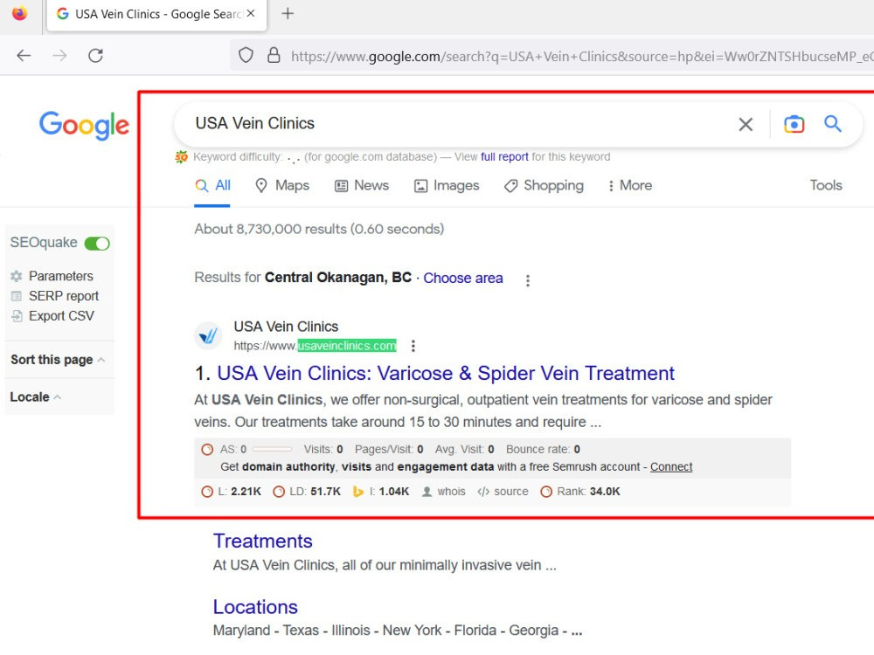Open the Treatments sitelink
The width and height of the screenshot is (874, 655).
(x=262, y=541)
